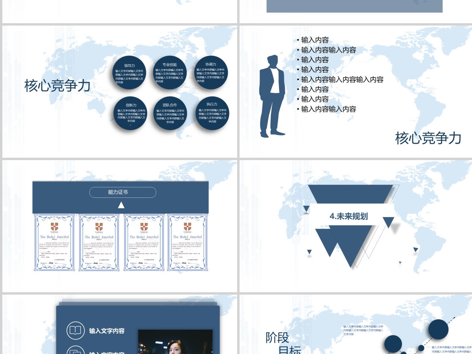The width and height of the screenshot is (472, 354).
Task: Select the 协调力 circle
Action: [x=211, y=73]
